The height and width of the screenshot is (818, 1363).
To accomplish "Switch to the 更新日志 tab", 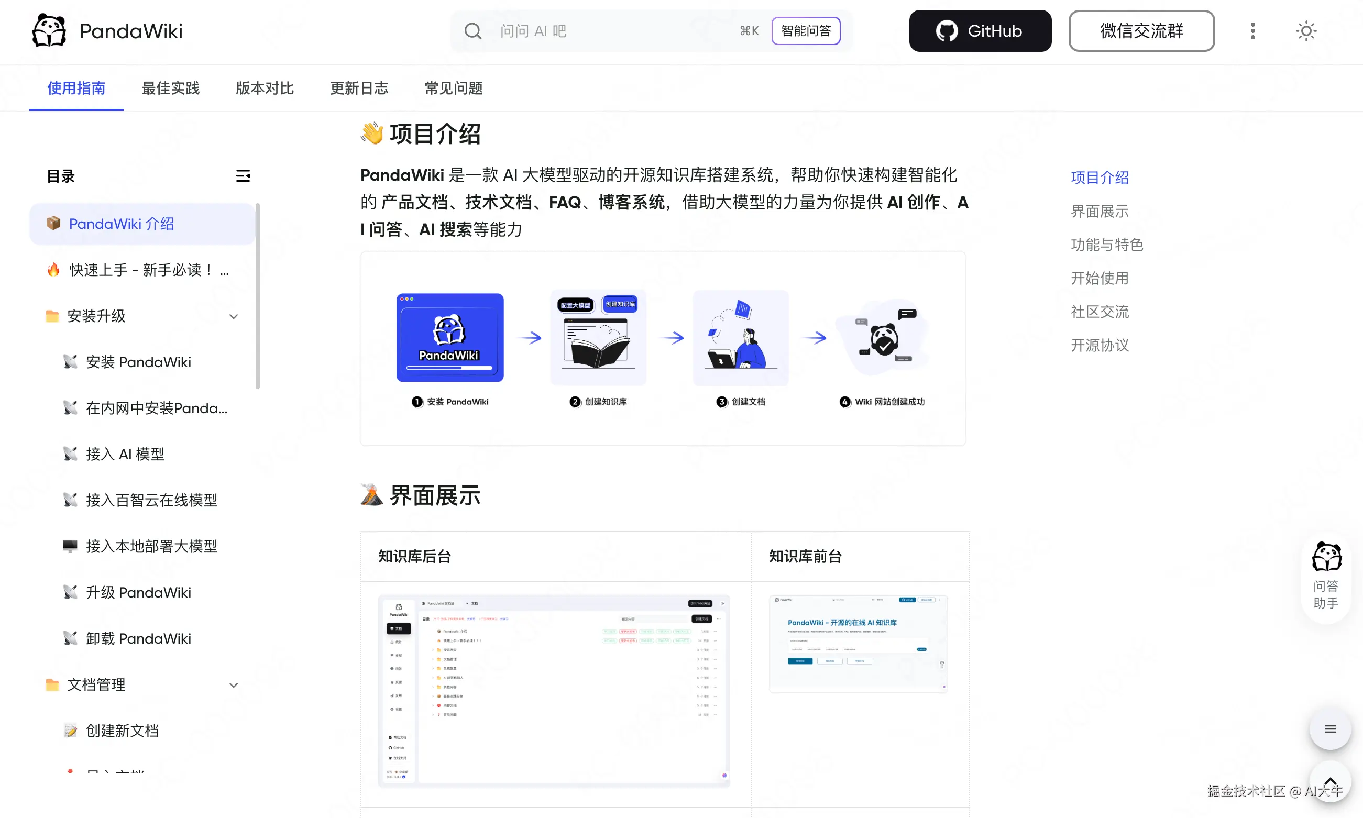I will [x=359, y=88].
